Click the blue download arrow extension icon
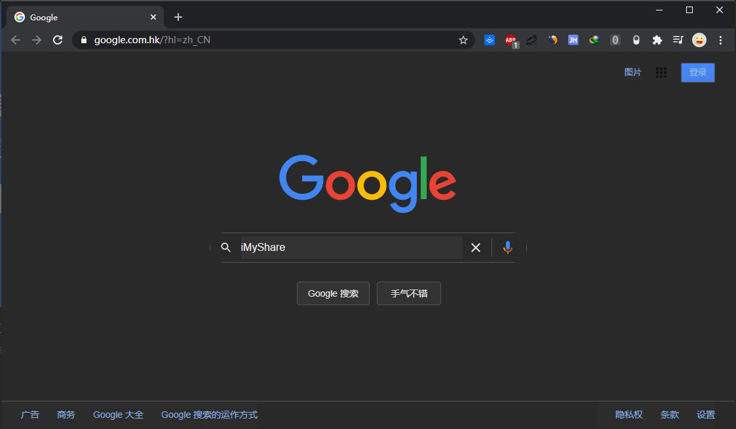The height and width of the screenshot is (429, 736). [x=490, y=40]
